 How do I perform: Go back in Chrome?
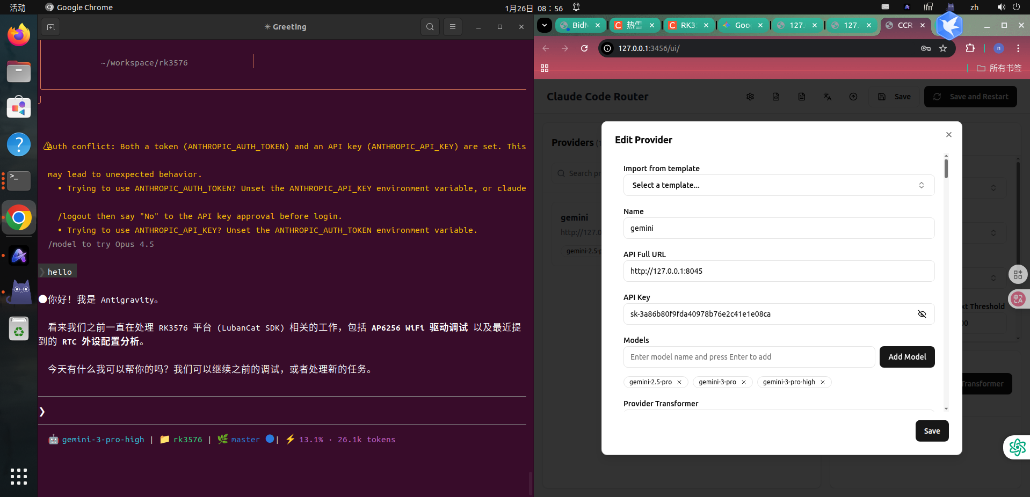point(546,48)
